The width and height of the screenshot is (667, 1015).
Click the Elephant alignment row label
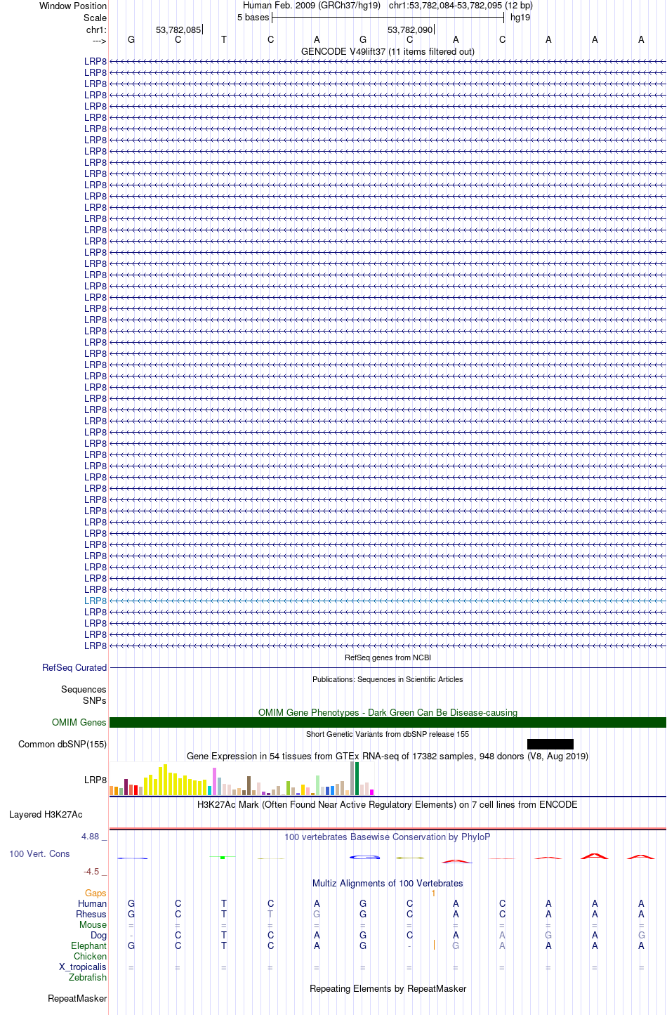(x=88, y=945)
